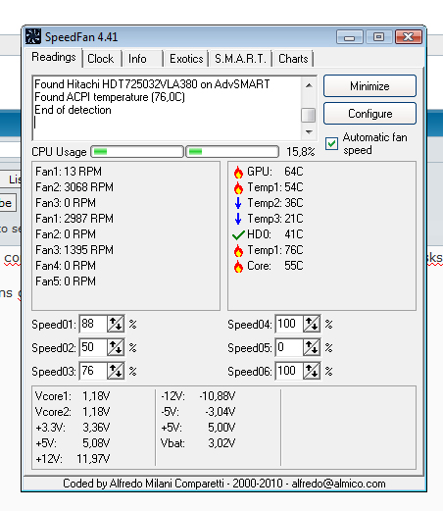443x511 pixels.
Task: Click the -12V -10,88V voltage reading
Action: tap(198, 396)
